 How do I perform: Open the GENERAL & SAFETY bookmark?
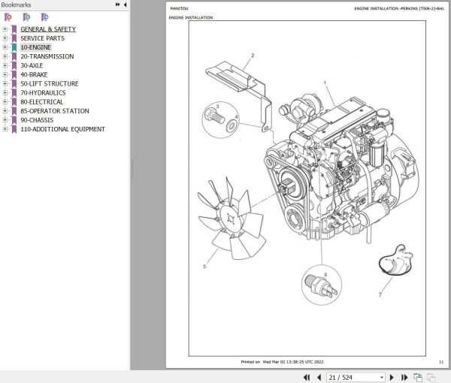48,29
